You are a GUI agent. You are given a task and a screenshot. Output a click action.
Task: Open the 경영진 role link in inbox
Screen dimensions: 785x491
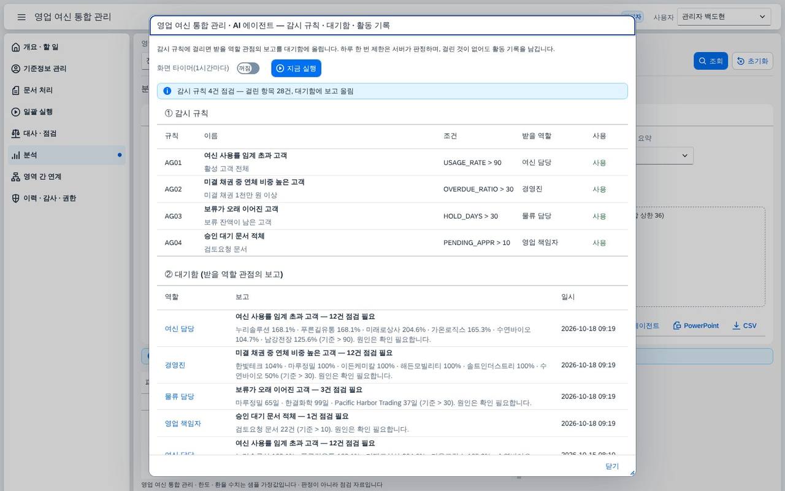175,365
